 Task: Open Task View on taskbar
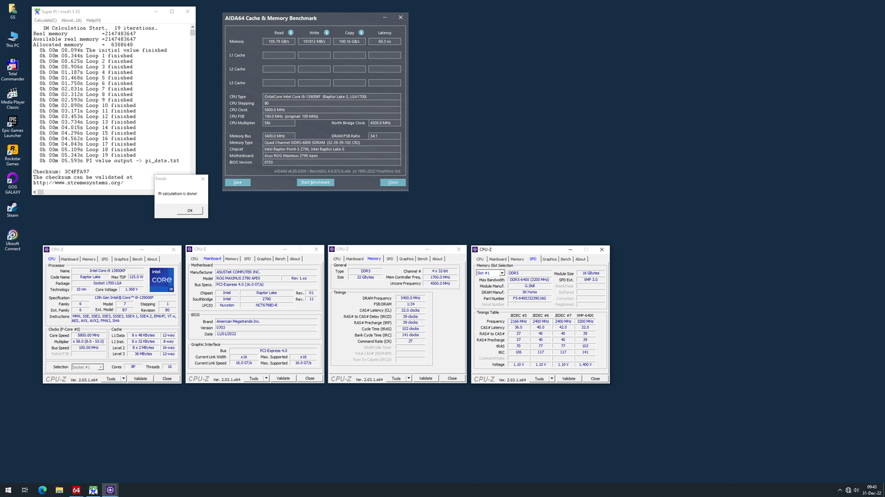[x=25, y=490]
